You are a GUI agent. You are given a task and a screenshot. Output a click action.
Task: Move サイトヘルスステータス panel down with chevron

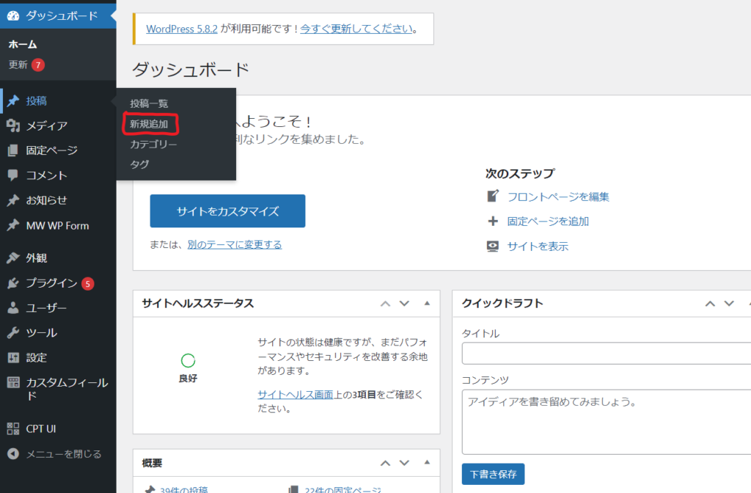(x=404, y=303)
